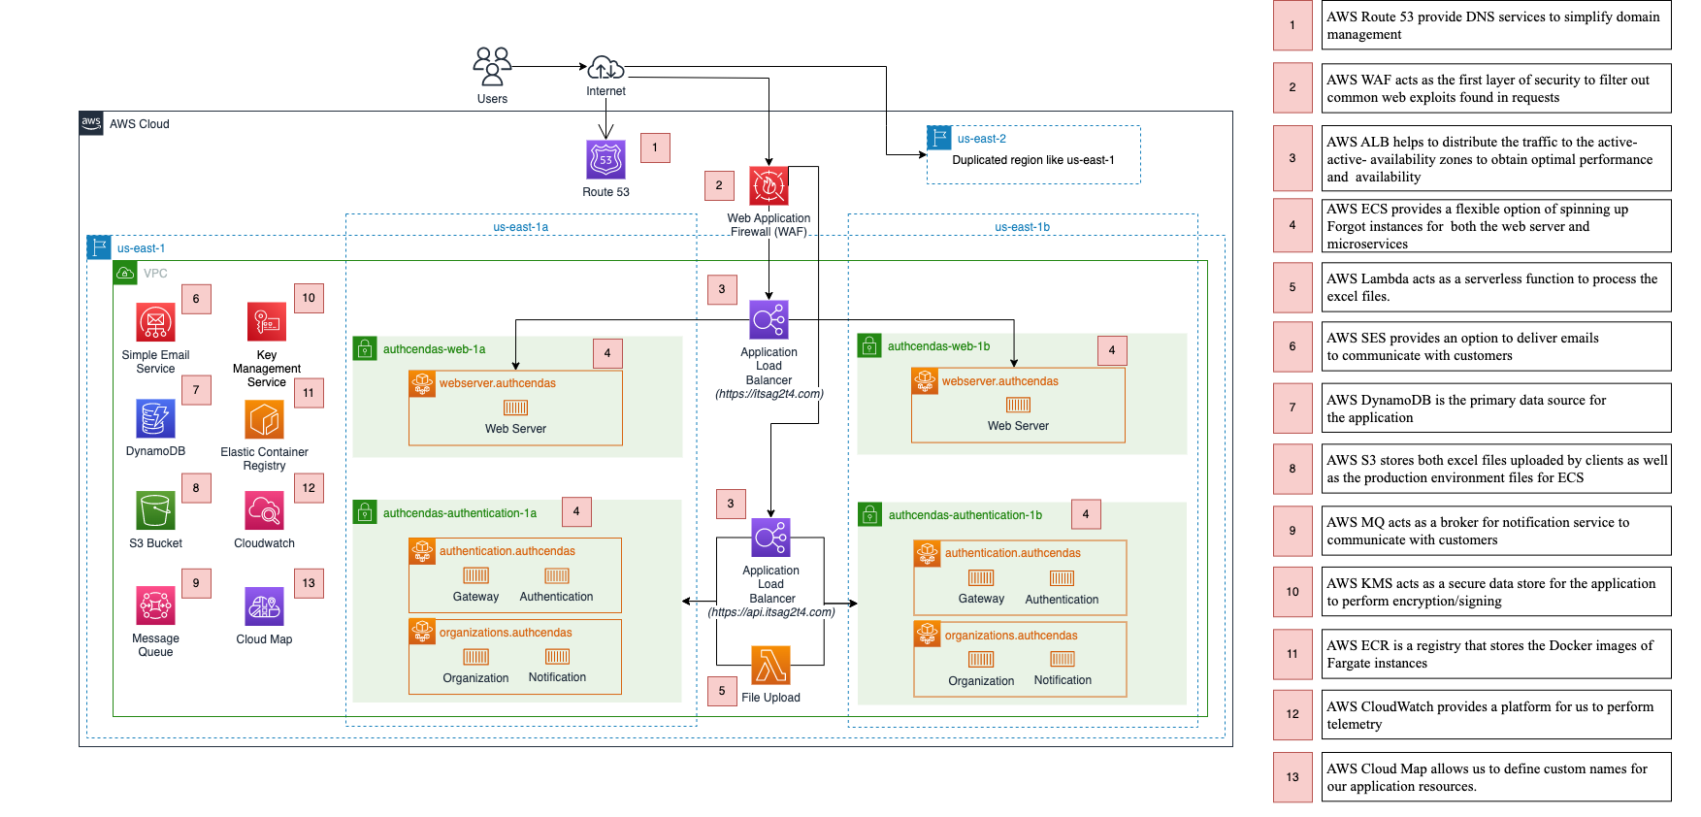
Task: Click Notification container icon in authcendas-authentication-1a
Action: (x=557, y=657)
